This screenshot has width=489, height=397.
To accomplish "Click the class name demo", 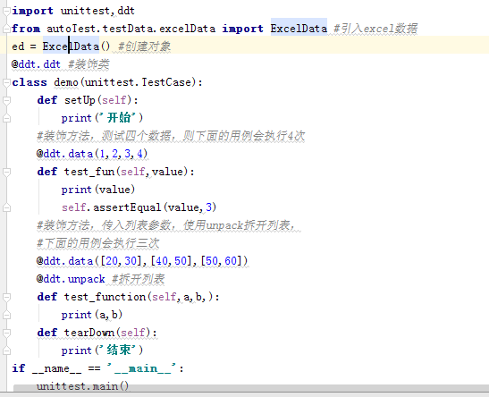I will coord(66,82).
